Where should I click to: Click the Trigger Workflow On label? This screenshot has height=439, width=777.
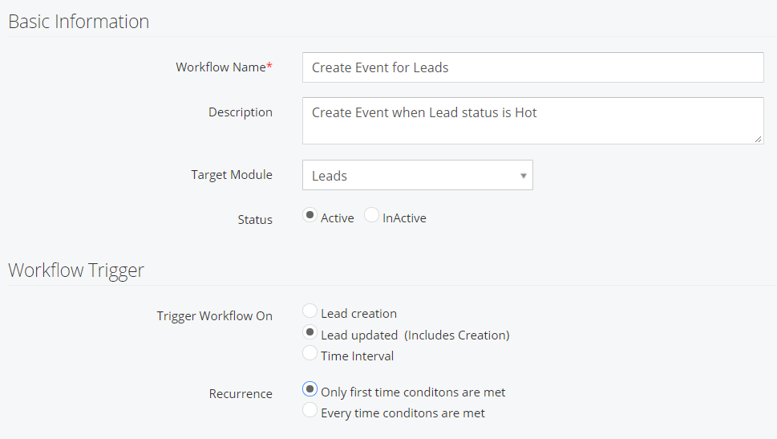coord(215,316)
